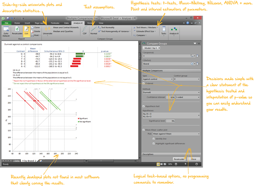Open Test Means / Medians dropdown
Screen dimensions: 255x186
146,28
